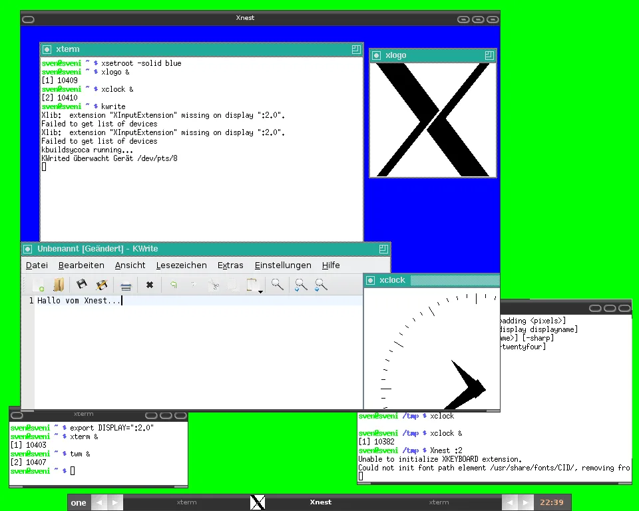639x511 pixels.
Task: Click the workspace name 'one' on taskbar
Action: point(79,502)
